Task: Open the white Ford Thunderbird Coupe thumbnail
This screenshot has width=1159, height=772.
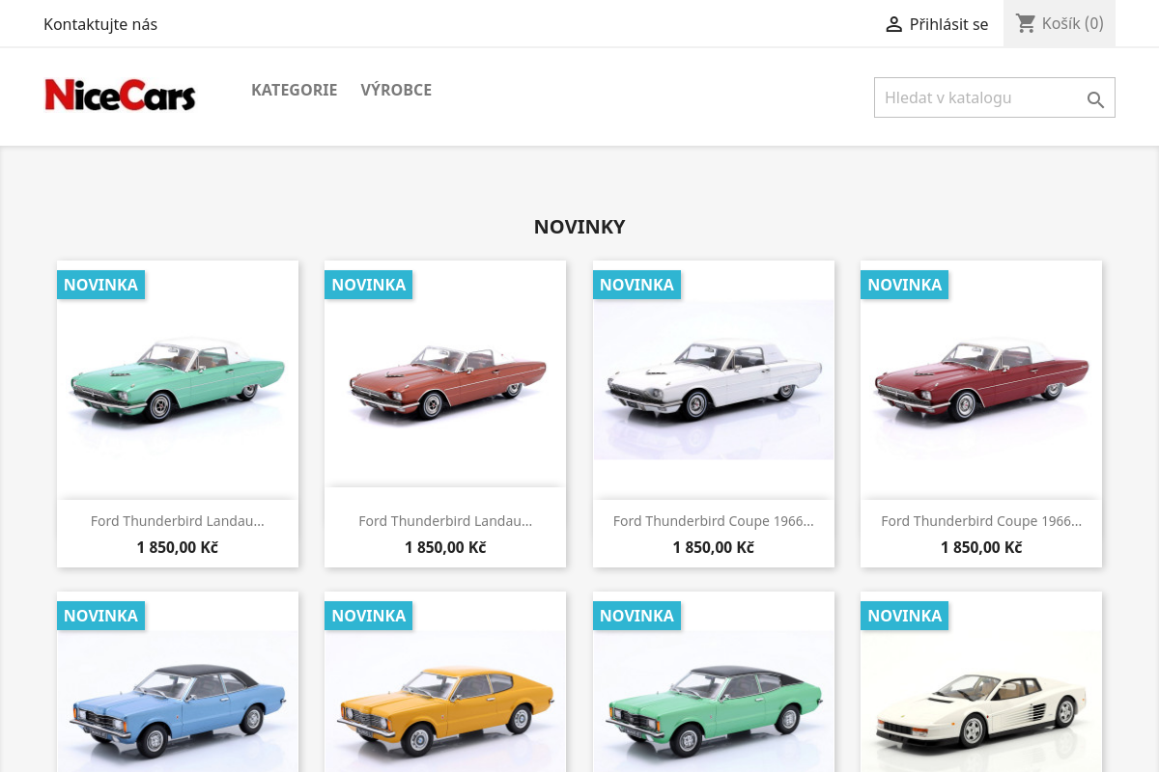Action: pyautogui.click(x=714, y=381)
